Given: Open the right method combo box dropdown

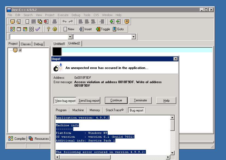Looking at the screenshot, I should coord(133,37).
